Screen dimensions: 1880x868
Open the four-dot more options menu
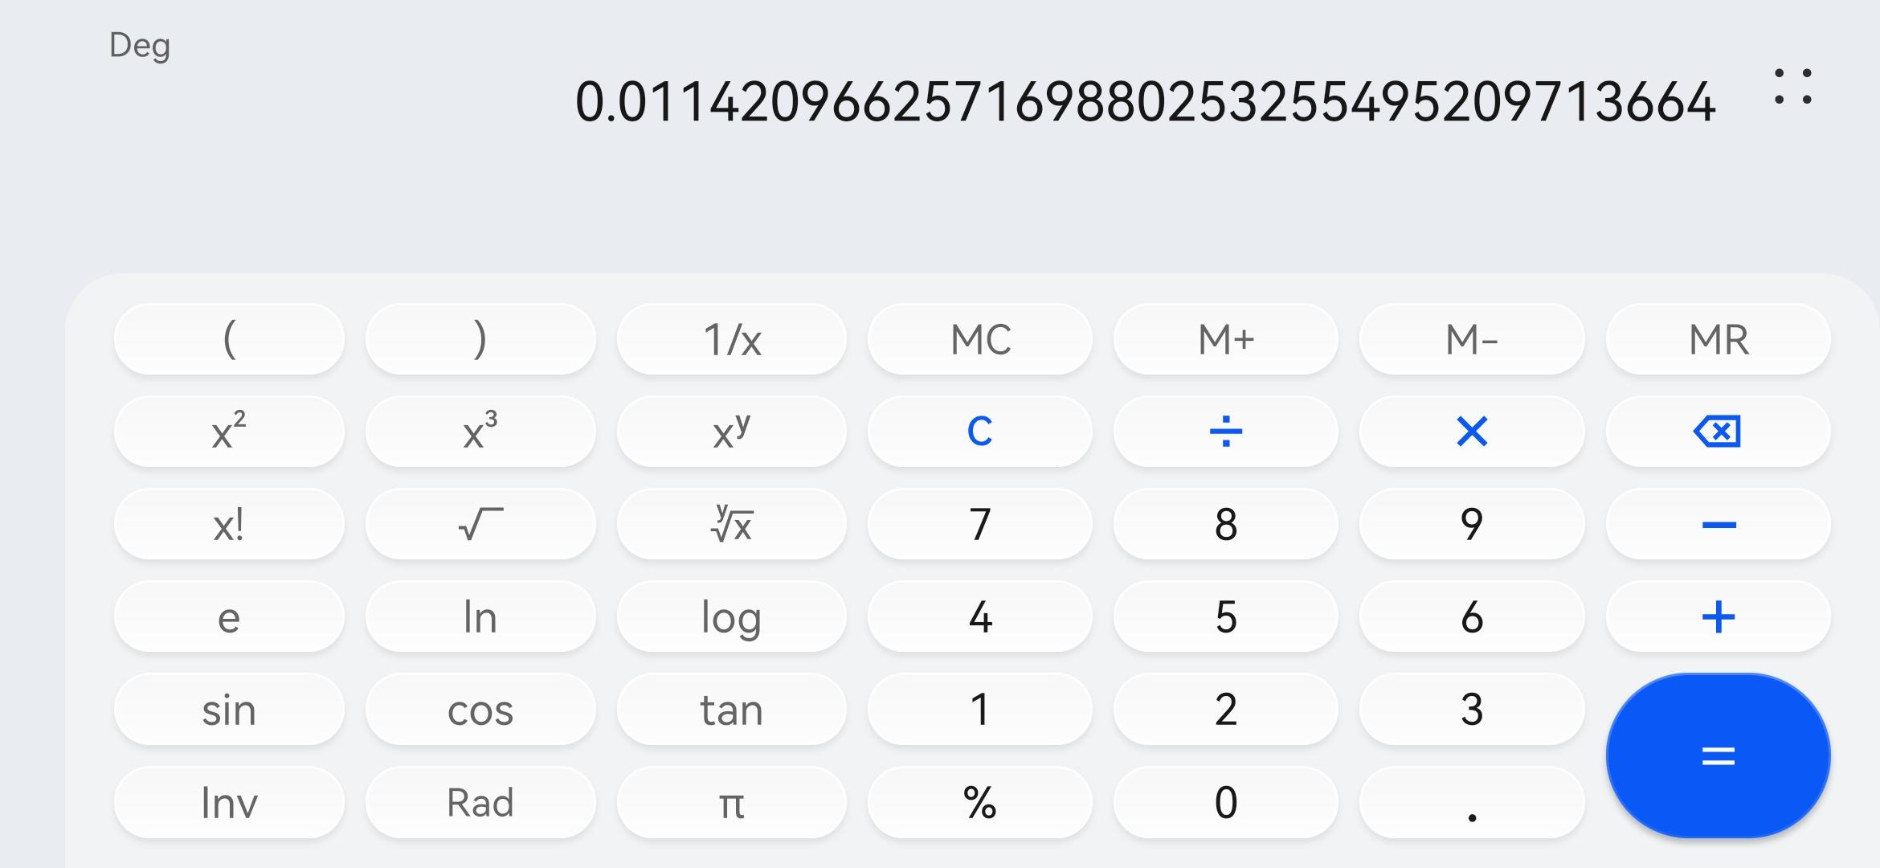point(1793,87)
